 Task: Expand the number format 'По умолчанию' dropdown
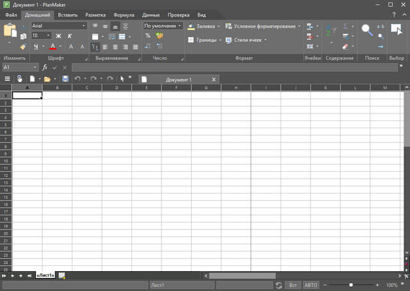coord(180,26)
